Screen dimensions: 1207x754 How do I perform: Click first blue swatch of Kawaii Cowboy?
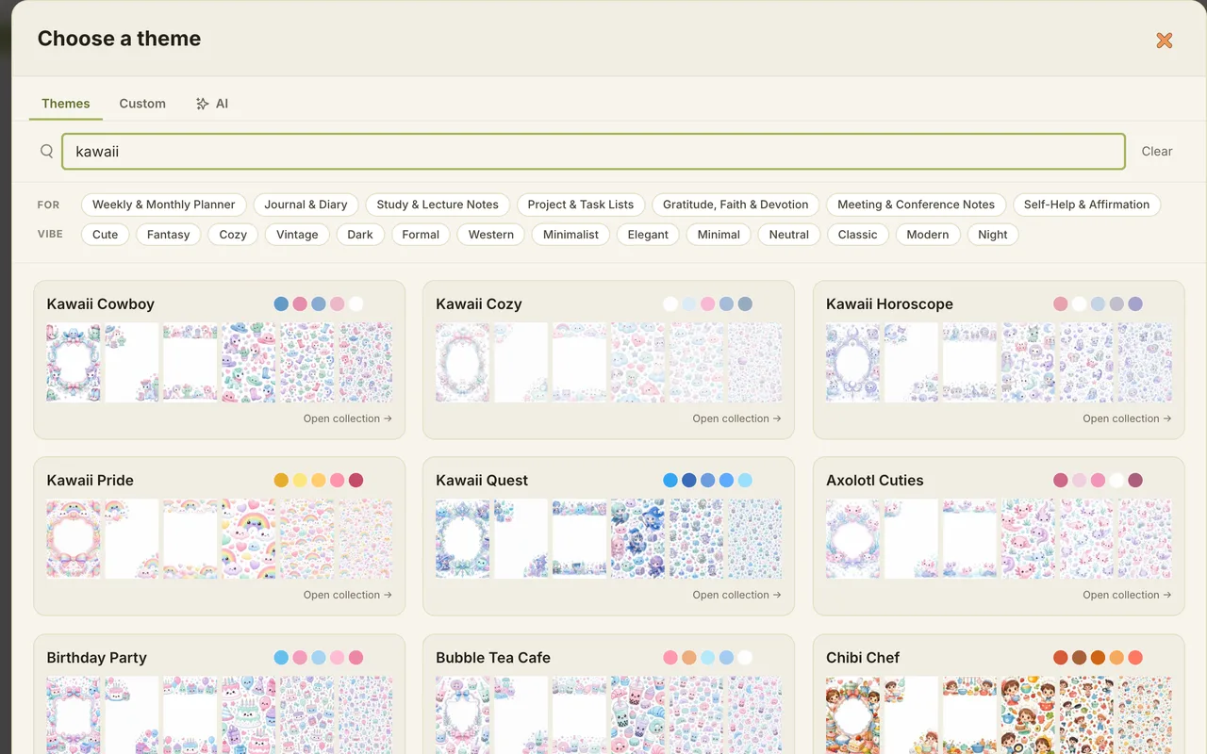pos(281,303)
